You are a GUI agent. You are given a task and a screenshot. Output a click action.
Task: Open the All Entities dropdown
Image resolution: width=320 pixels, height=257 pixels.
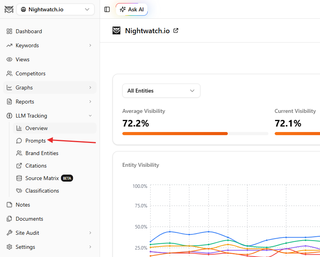point(161,91)
